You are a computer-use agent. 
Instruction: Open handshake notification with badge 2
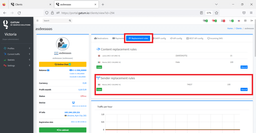(x=231, y=21)
